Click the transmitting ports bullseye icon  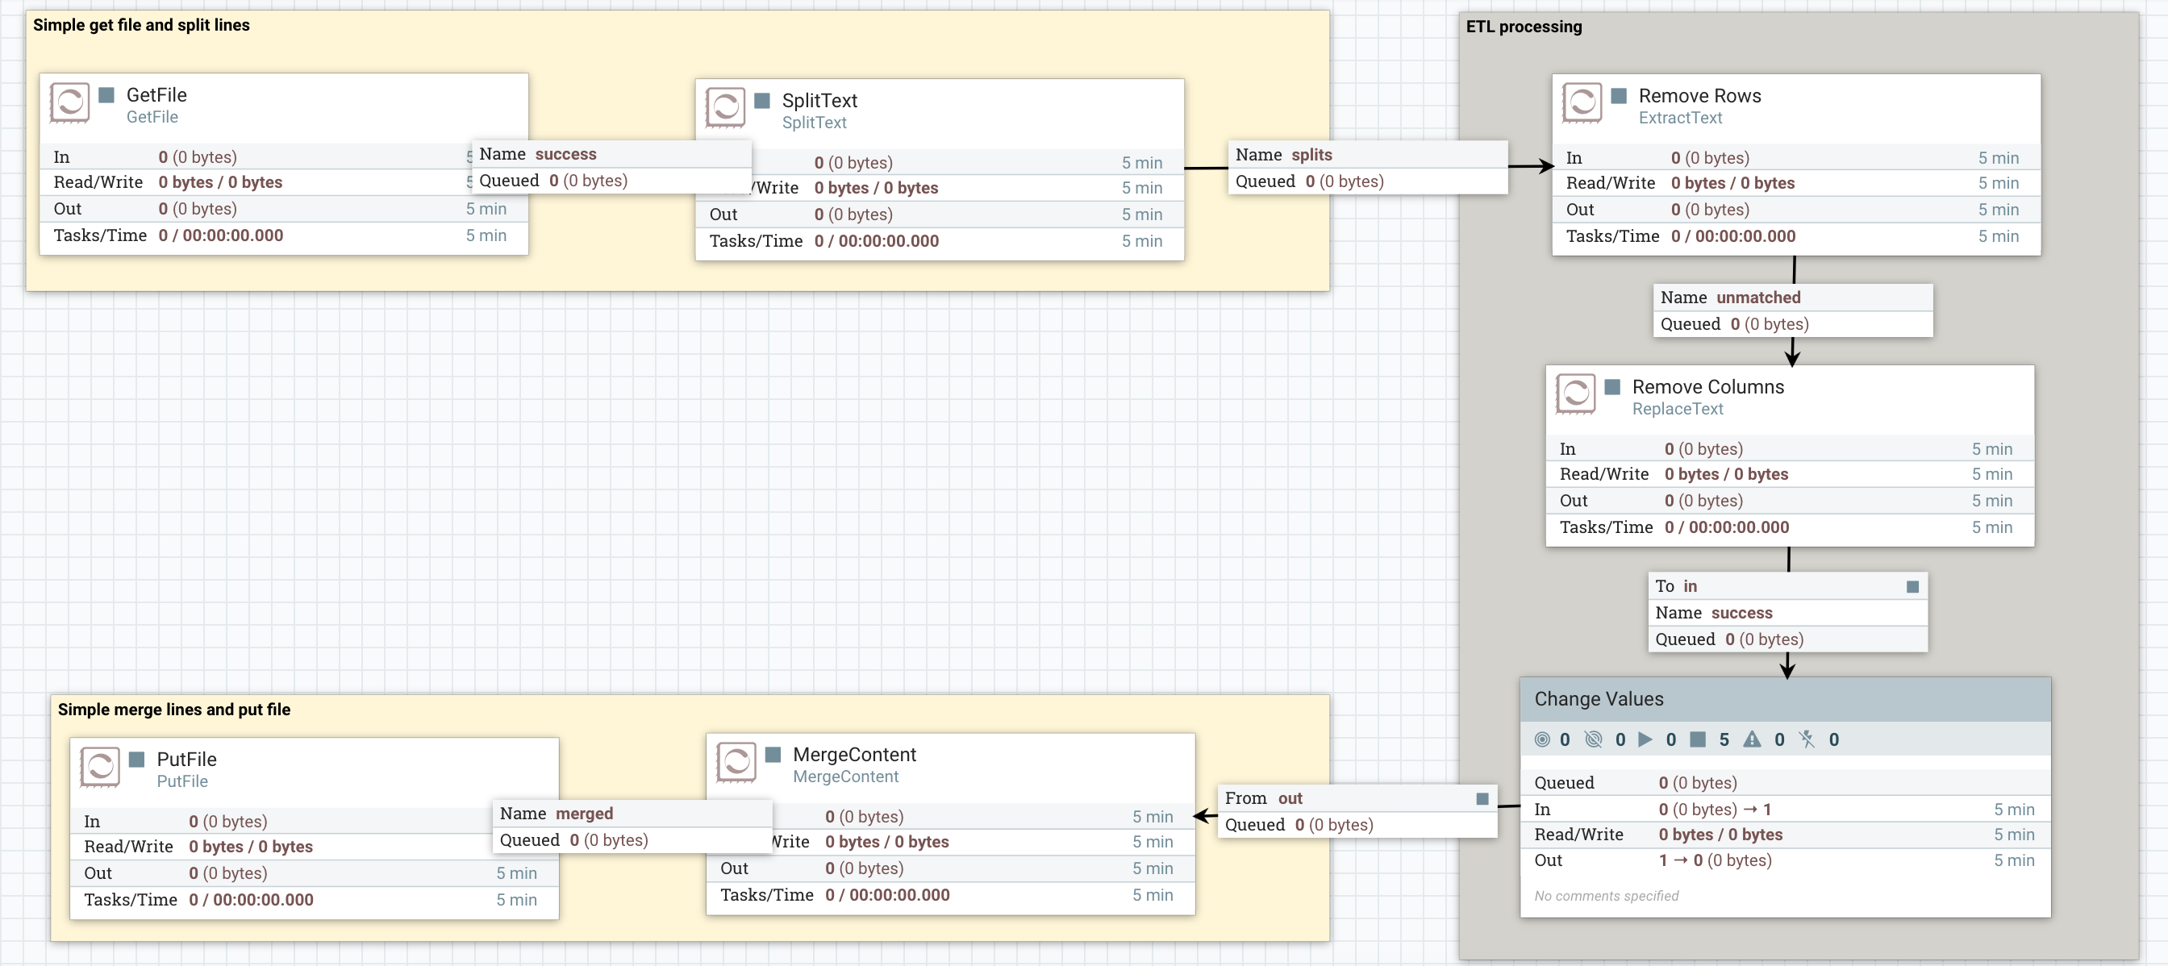1544,739
